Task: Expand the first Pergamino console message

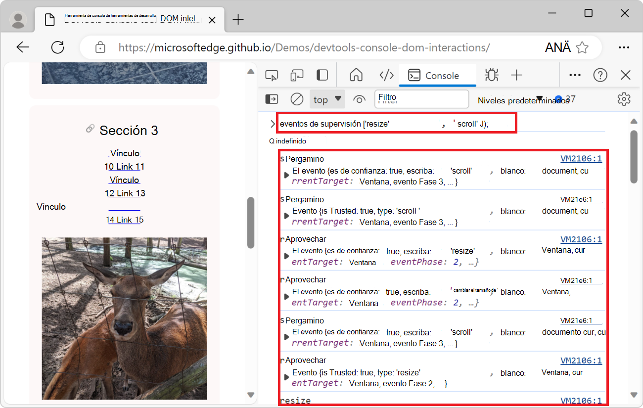Action: pyautogui.click(x=286, y=176)
